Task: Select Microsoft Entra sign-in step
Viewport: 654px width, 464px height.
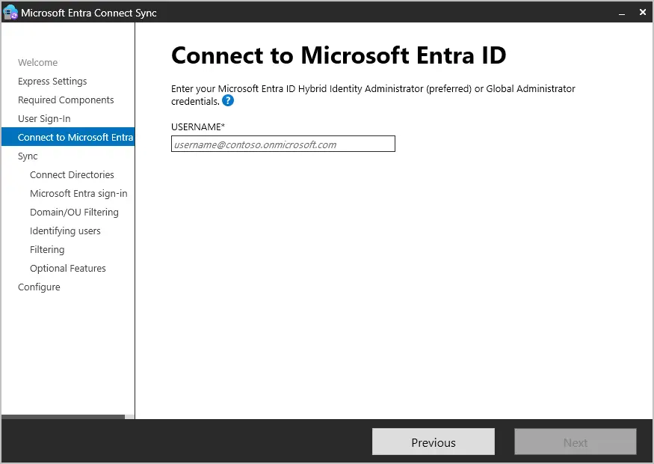Action: coord(78,194)
